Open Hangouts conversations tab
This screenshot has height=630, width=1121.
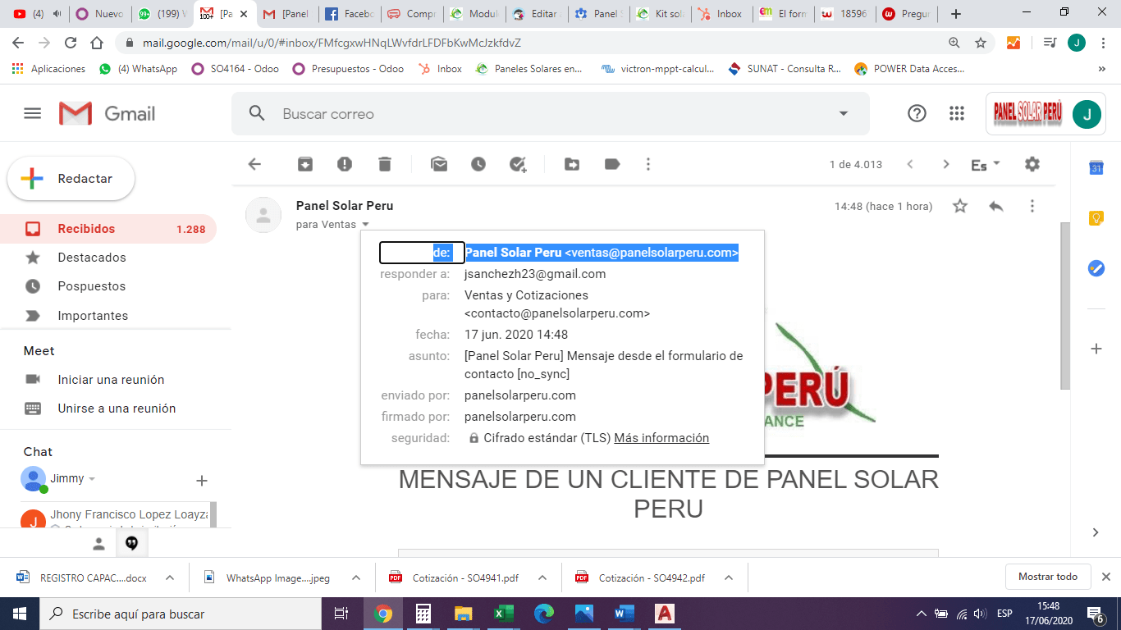pos(131,543)
